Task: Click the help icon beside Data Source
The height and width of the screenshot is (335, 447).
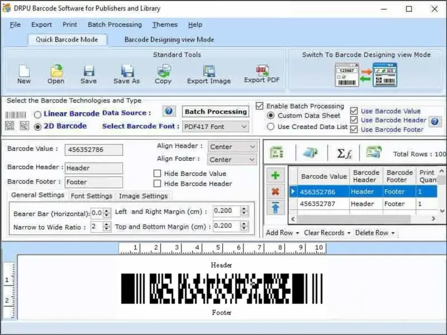Action: [169, 111]
